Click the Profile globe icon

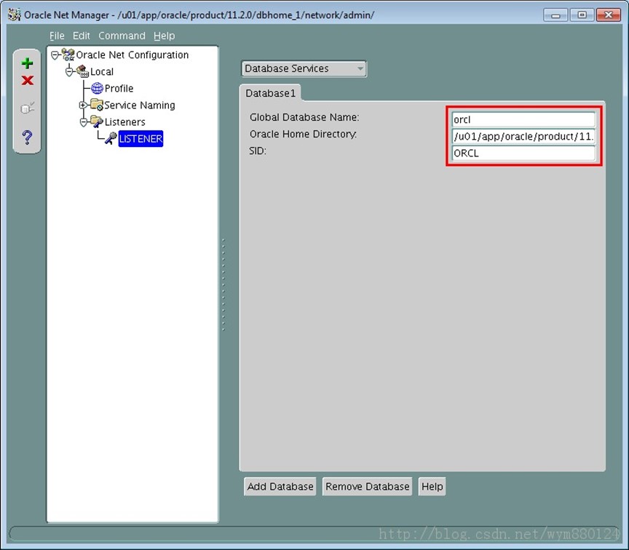(97, 88)
